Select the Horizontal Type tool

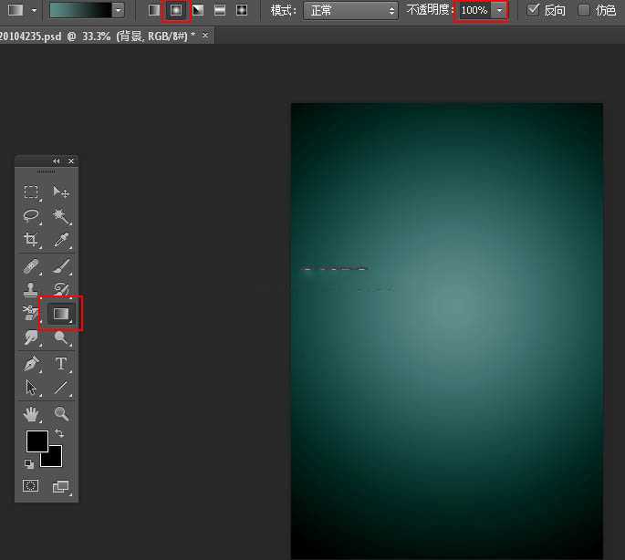coord(61,363)
